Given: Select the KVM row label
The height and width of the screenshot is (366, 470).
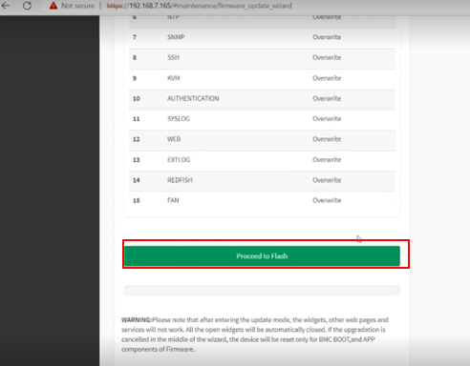Looking at the screenshot, I should [x=174, y=78].
